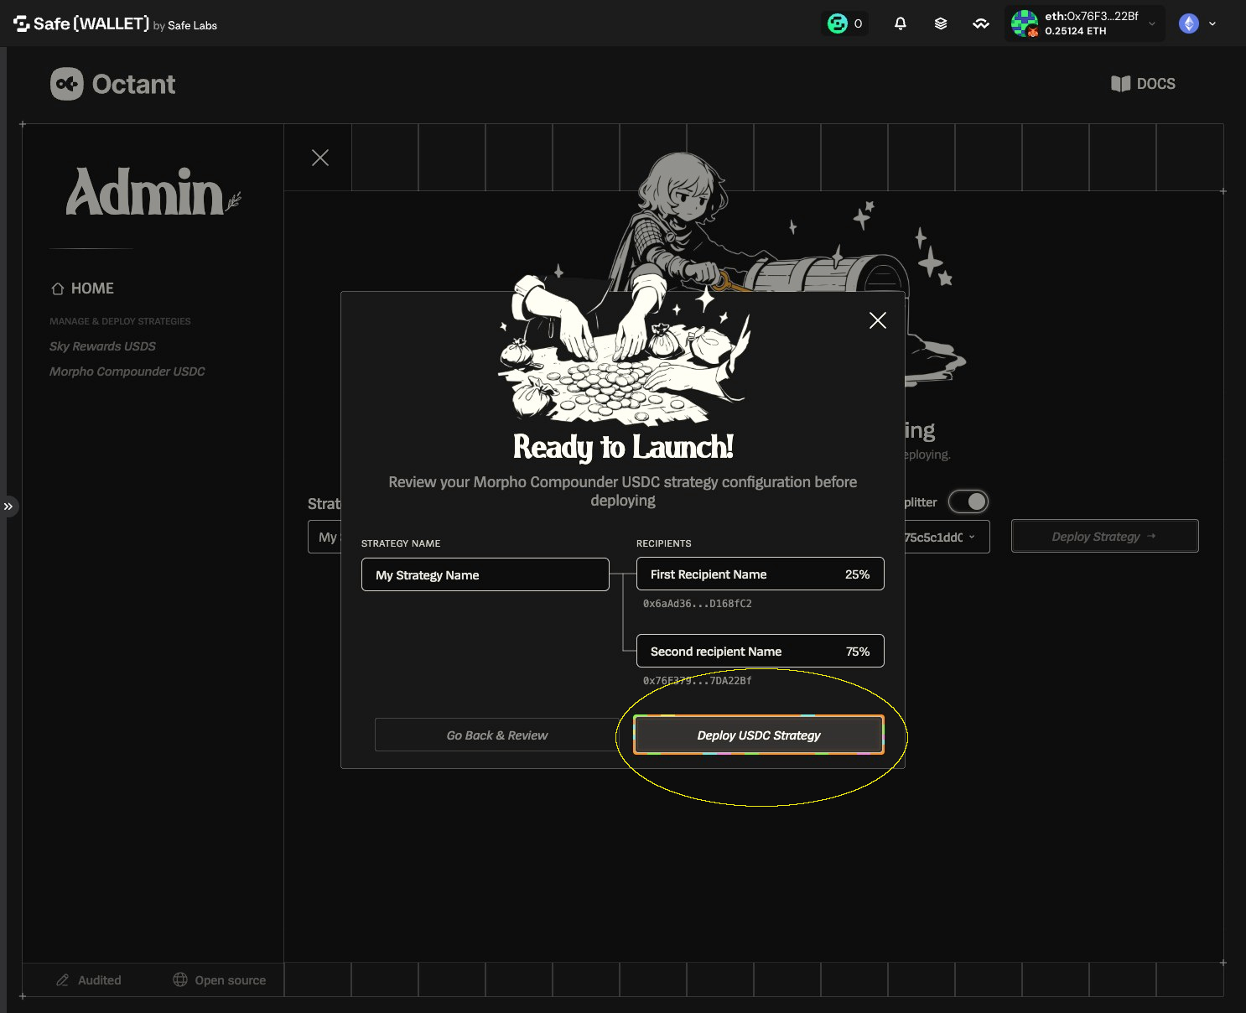Click address 0x6aAd36...D168fC2
This screenshot has height=1013, width=1246.
click(x=698, y=604)
